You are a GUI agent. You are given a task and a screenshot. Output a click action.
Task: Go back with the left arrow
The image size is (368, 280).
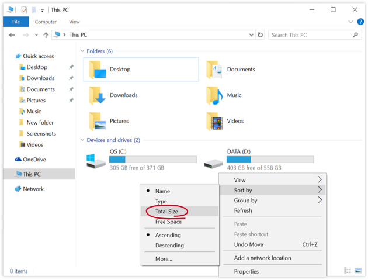point(12,35)
